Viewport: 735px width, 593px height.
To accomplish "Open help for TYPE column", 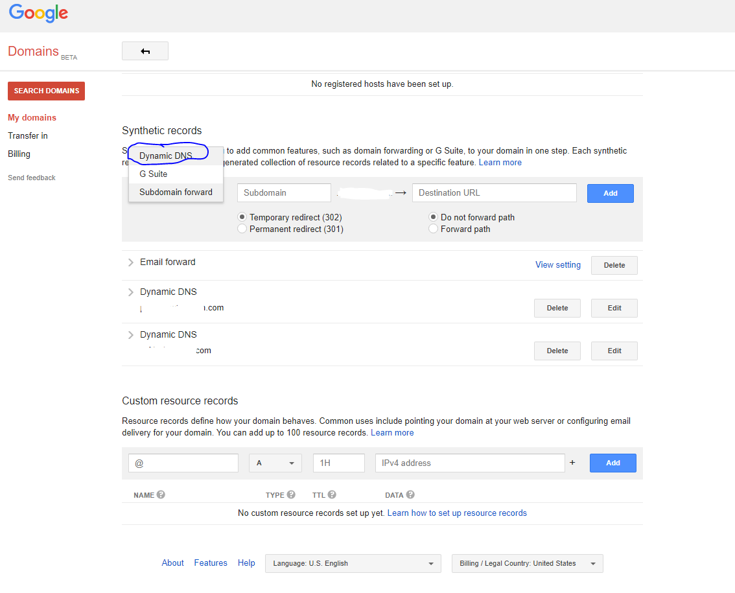I will (291, 494).
